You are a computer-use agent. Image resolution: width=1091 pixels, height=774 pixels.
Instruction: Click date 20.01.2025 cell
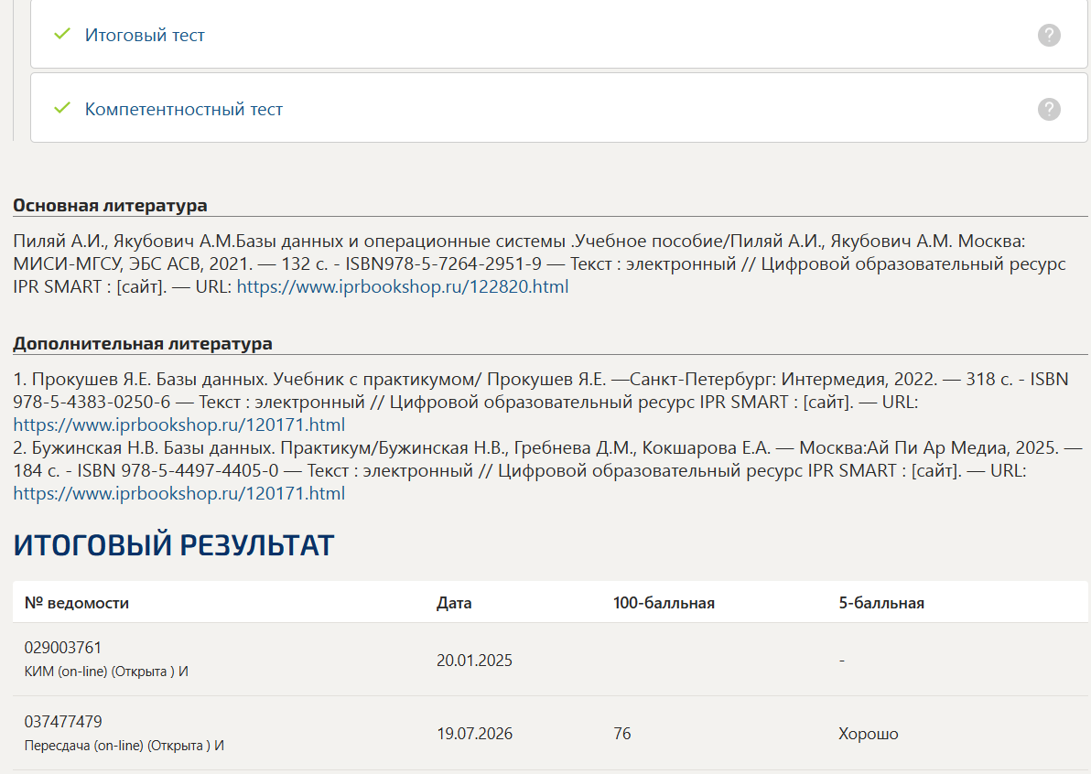click(474, 660)
